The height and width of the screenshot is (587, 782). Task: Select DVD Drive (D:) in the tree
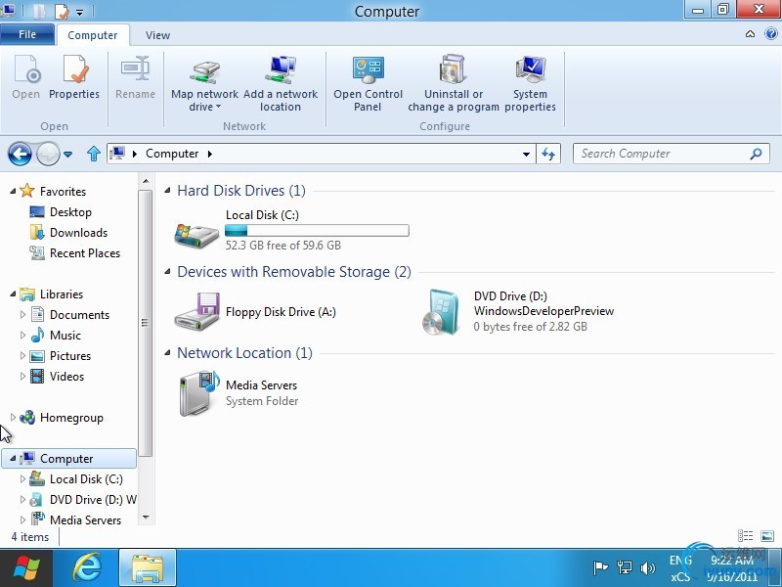coord(93,500)
